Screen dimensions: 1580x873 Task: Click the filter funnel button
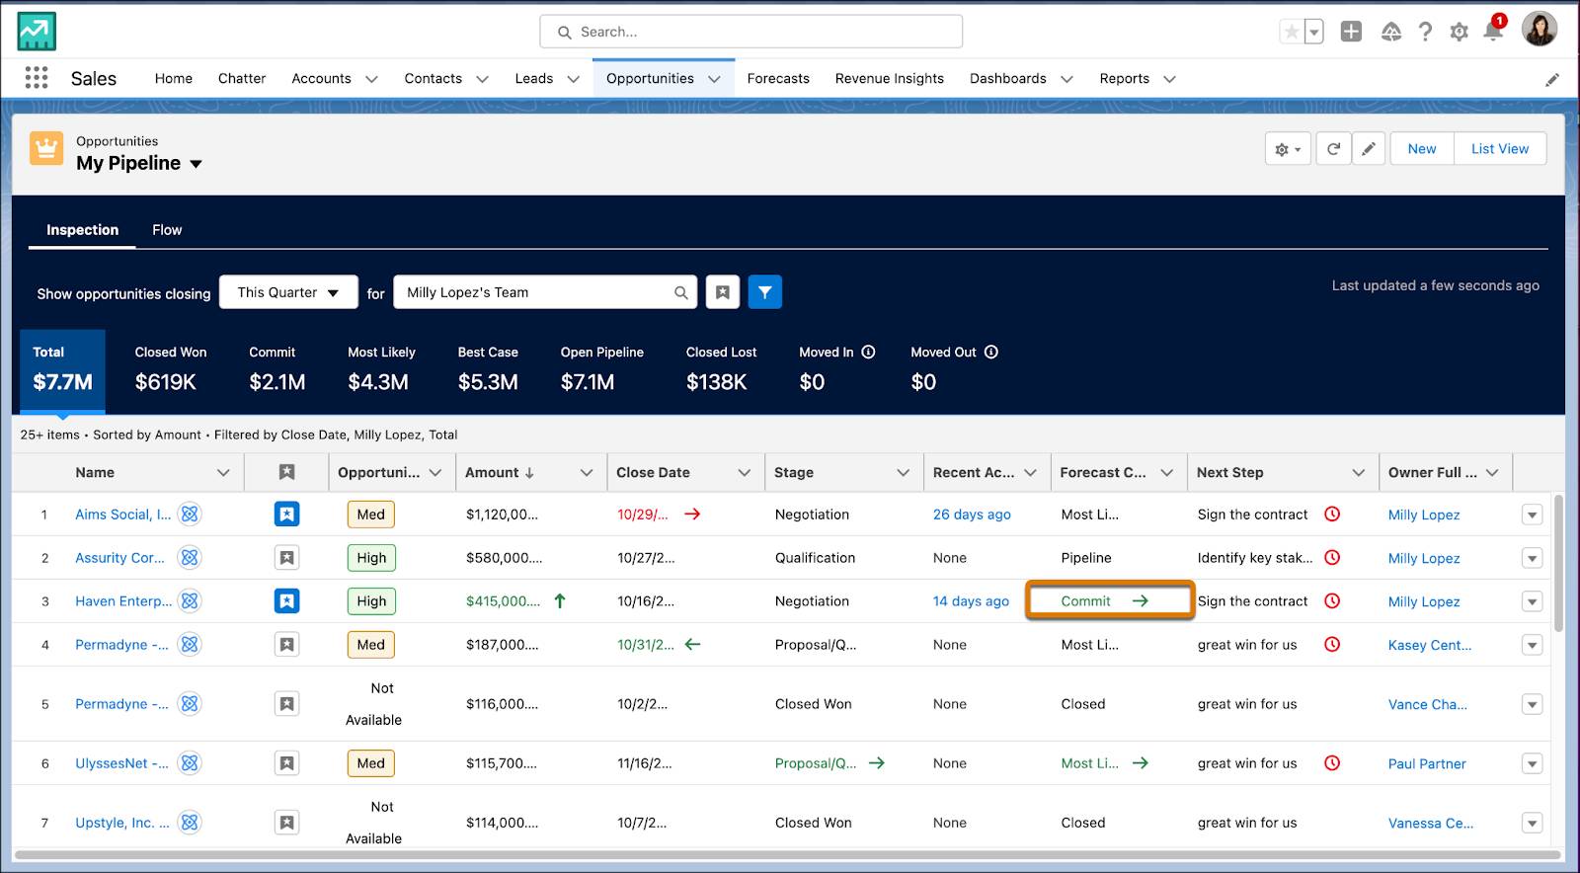coord(764,292)
